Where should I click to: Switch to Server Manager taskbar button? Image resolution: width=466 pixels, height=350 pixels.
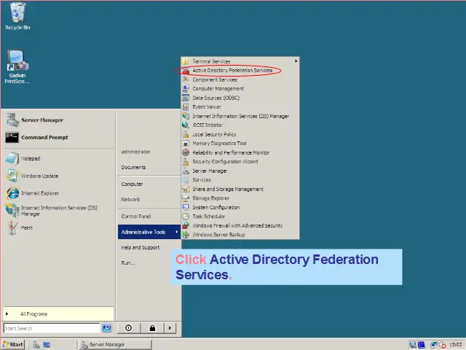(x=115, y=345)
